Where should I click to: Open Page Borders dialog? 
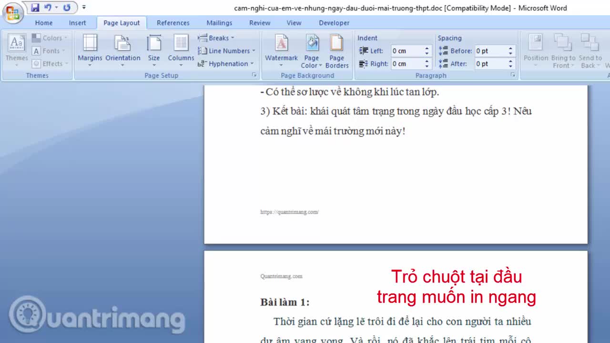[337, 51]
